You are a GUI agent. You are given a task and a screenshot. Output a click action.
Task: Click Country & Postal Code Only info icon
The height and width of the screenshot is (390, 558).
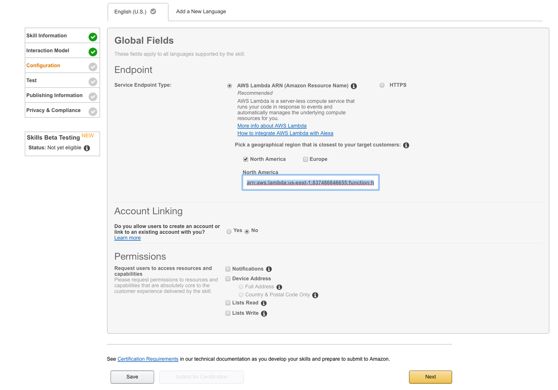pos(315,295)
